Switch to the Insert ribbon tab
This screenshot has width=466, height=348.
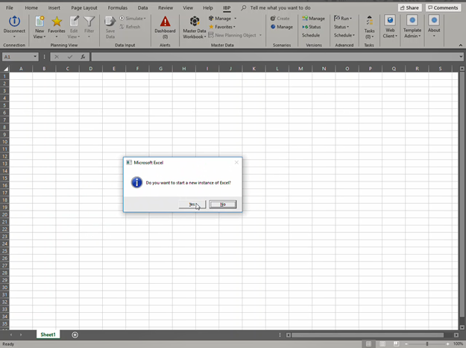[54, 7]
